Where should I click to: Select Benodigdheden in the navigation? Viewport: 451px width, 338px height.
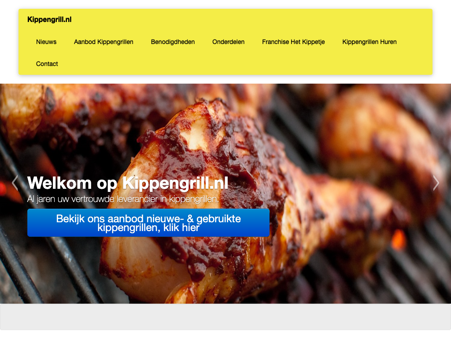tap(173, 42)
